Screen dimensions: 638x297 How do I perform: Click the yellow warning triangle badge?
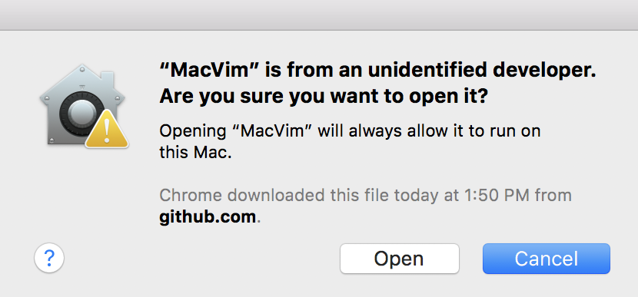(x=107, y=129)
